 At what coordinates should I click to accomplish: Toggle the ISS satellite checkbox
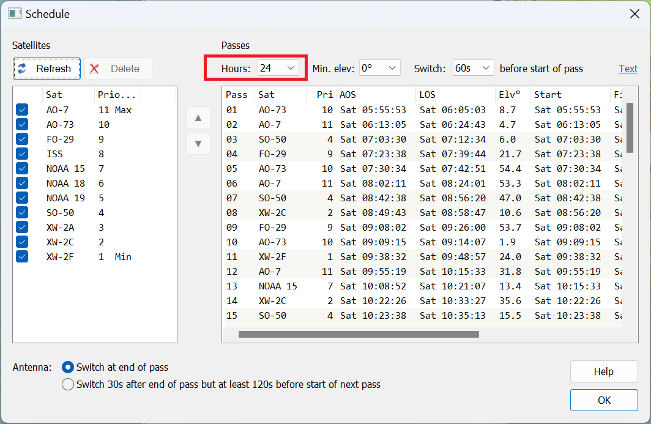point(22,154)
